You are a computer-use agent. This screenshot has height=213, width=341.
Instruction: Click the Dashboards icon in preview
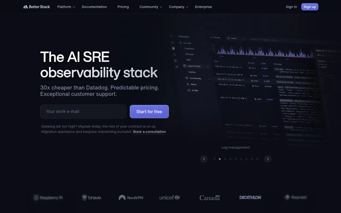tap(187, 78)
